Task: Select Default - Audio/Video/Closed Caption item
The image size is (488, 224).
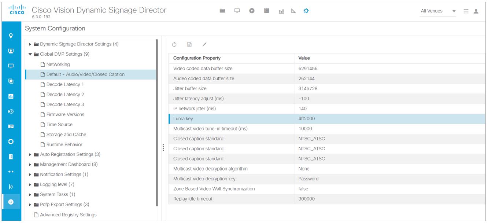Action: (x=90, y=74)
